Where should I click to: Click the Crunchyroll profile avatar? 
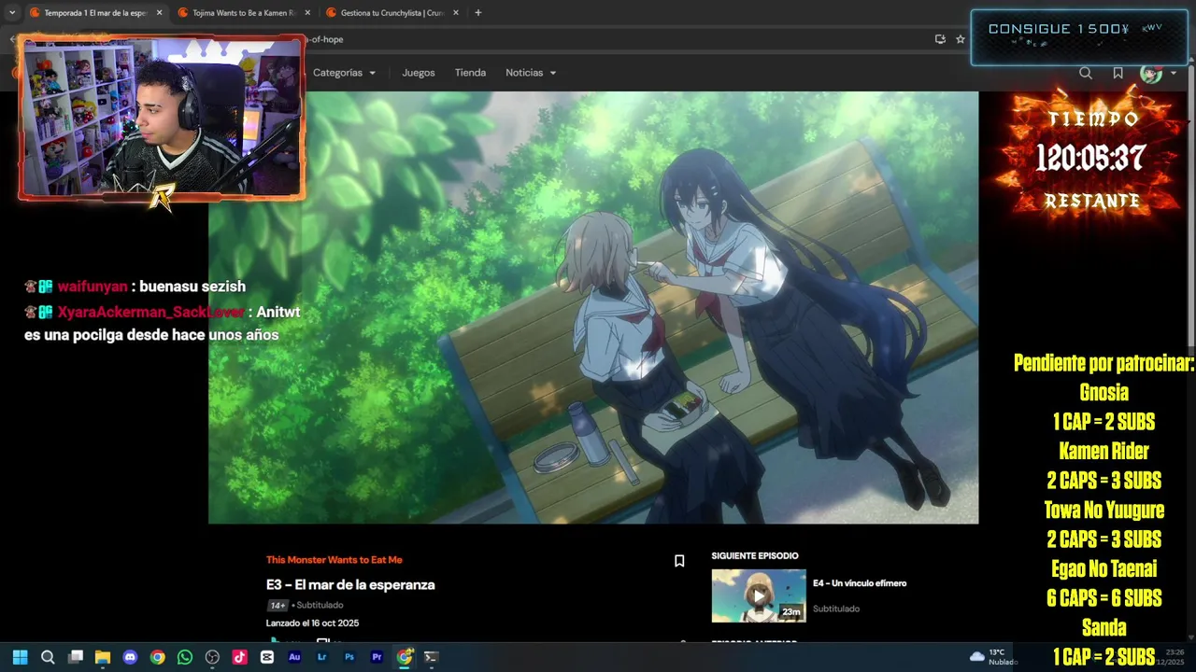1151,73
